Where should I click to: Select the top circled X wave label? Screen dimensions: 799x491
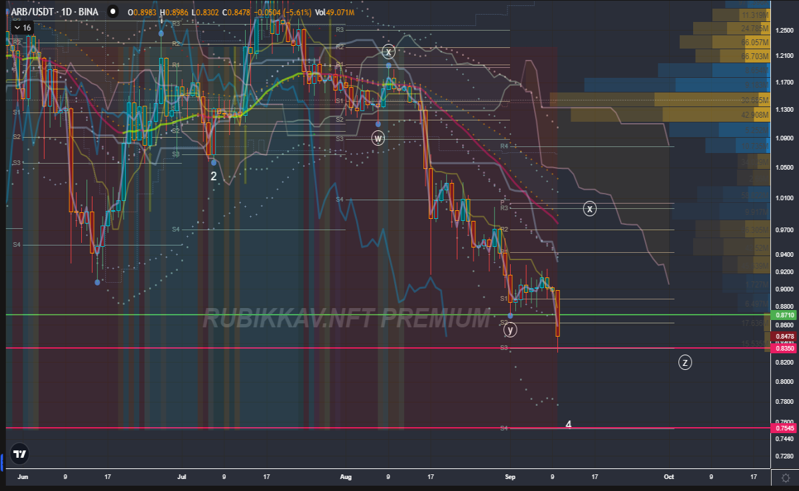389,51
